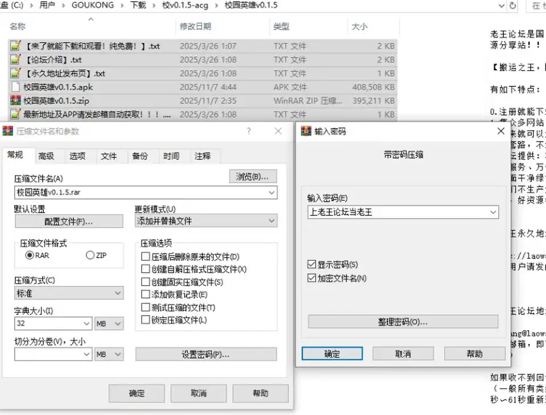The height and width of the screenshot is (415, 546).
Task: Switch to the 备份 tab
Action: coord(140,156)
